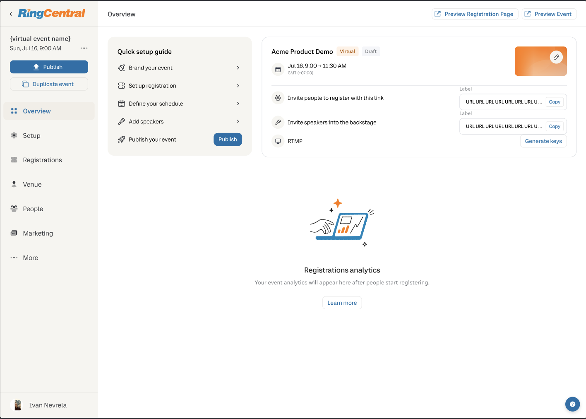Image resolution: width=586 pixels, height=419 pixels.
Task: Collapse the sidebar with the back chevron
Action: [x=11, y=13]
